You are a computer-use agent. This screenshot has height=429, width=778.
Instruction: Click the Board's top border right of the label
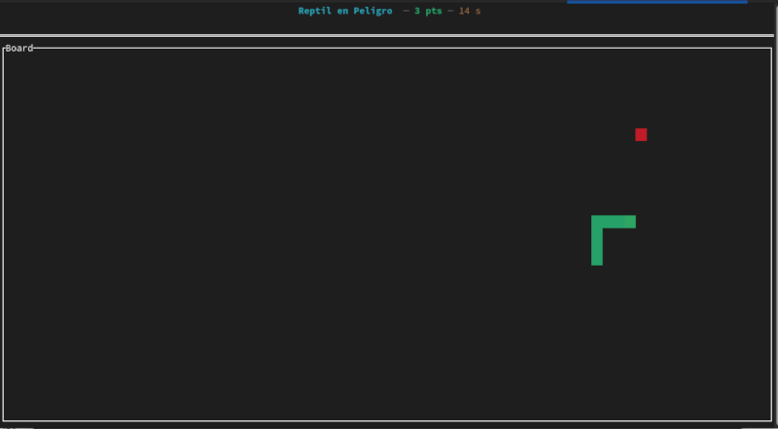[x=389, y=48]
